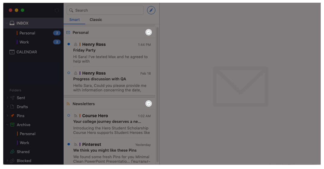Click the compose new email pencil icon
This screenshot has height=169, width=324.
(x=151, y=10)
